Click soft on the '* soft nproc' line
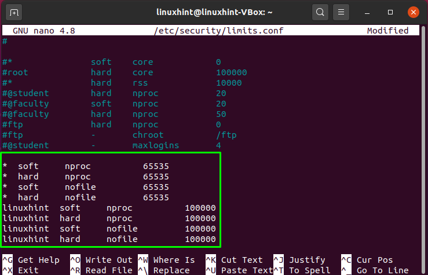This screenshot has height=275, width=428. coord(28,166)
